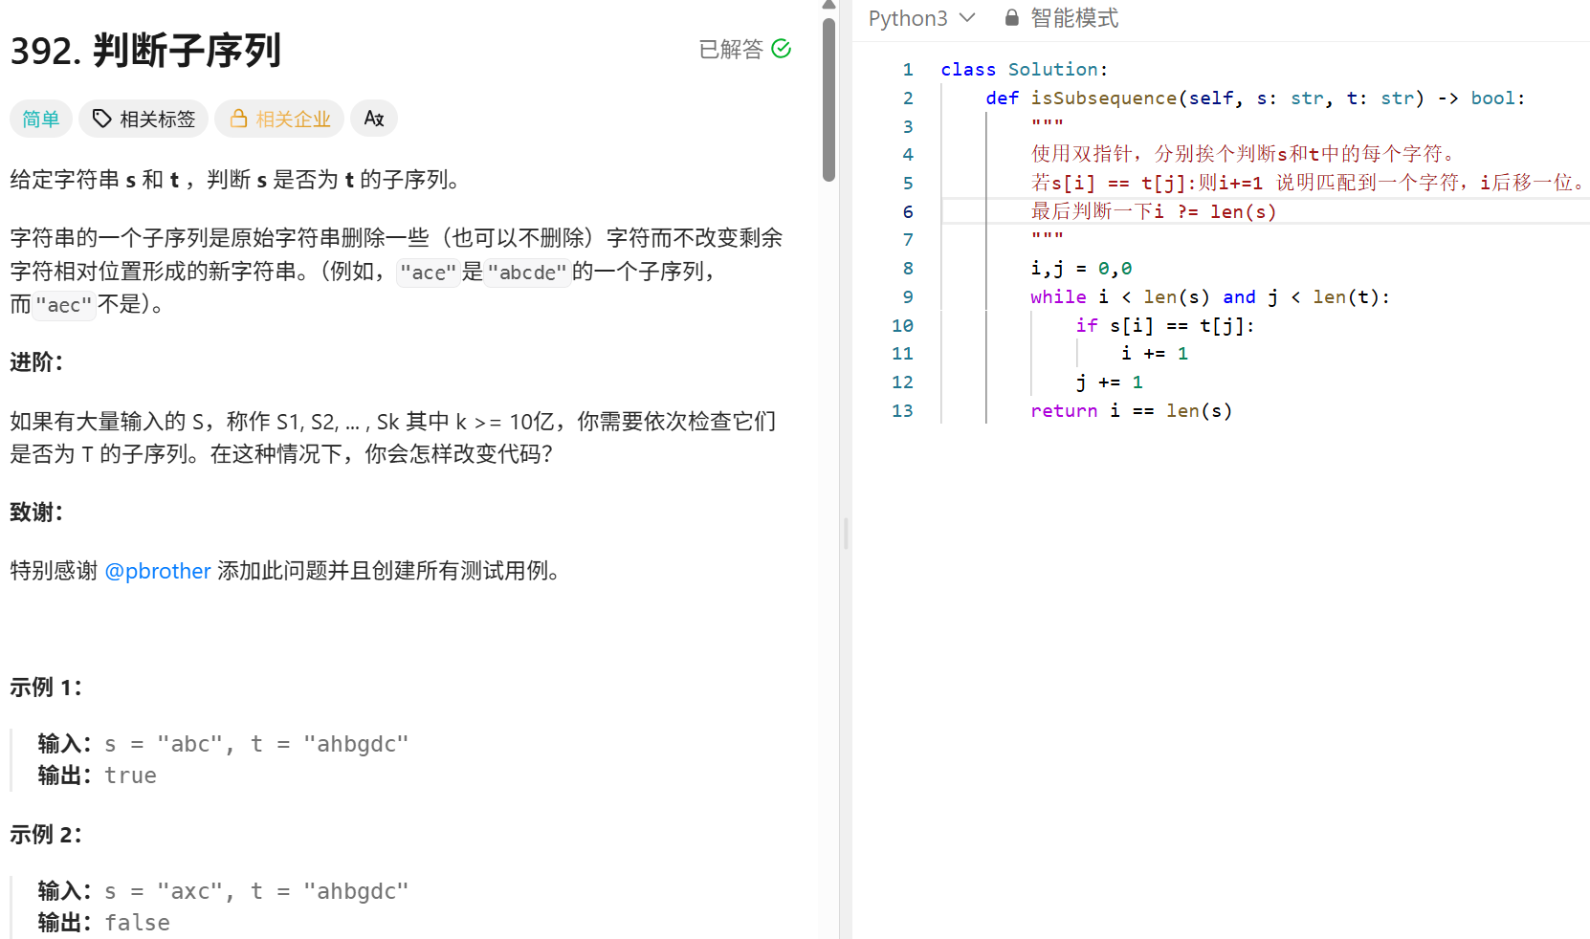Click the title 392. 判断子序列
Viewport: 1590px width, 939px height.
(x=145, y=51)
